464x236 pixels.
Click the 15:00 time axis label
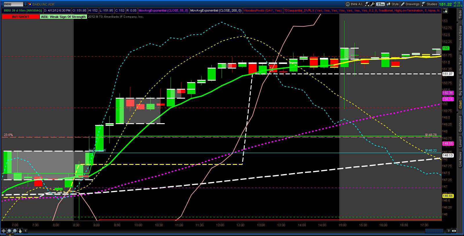[342, 225]
